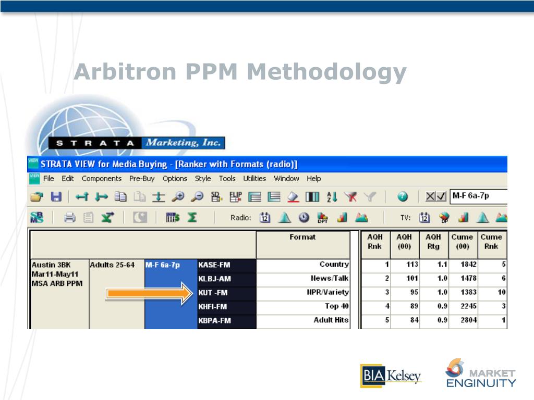Open the File menu
The width and height of the screenshot is (534, 400).
[48, 179]
